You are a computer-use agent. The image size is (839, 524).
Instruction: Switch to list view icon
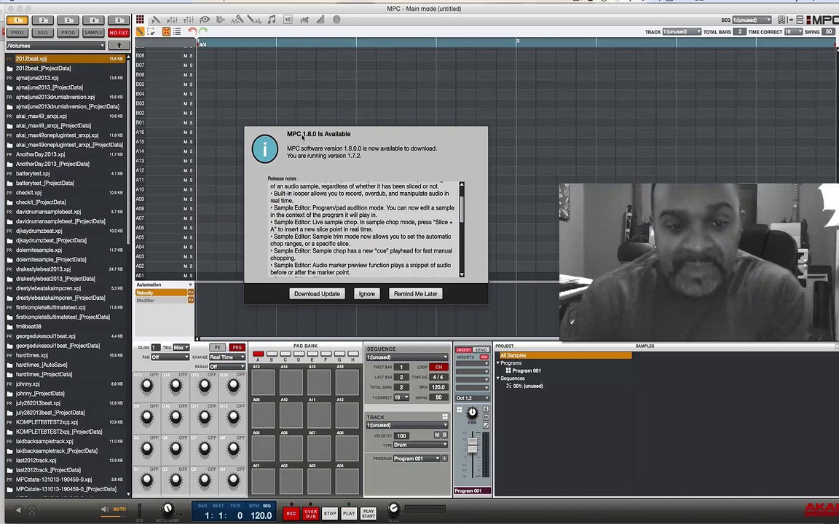(177, 32)
